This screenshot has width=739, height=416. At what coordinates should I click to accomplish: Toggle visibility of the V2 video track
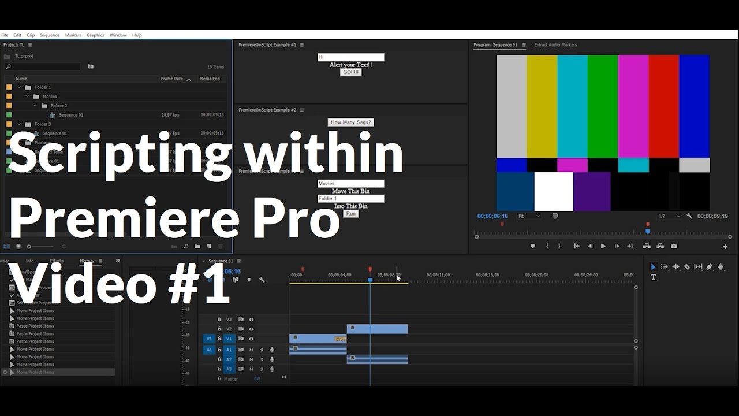[251, 329]
